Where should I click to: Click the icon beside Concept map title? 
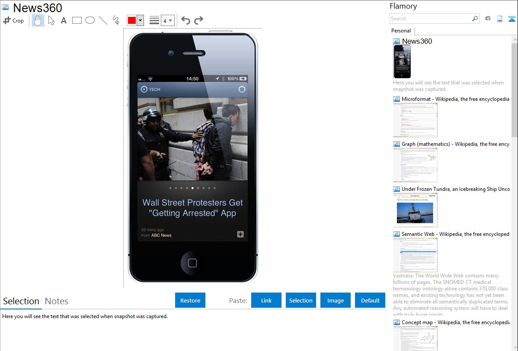(x=396, y=322)
